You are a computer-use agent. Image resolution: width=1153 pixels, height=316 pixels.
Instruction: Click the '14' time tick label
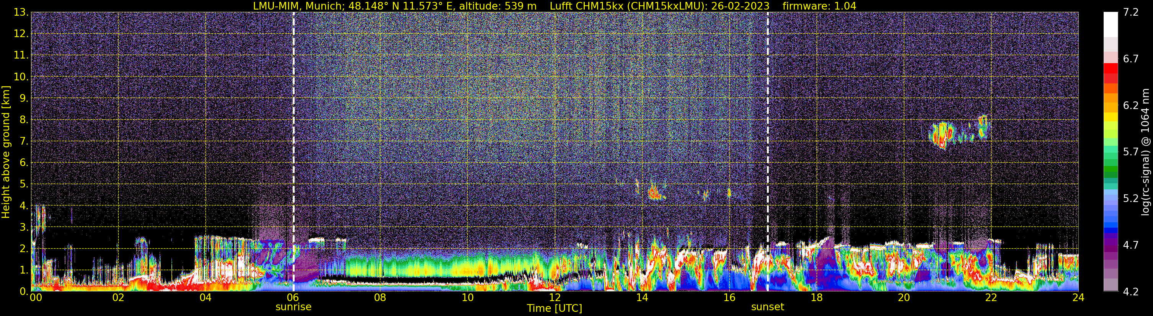(x=642, y=298)
